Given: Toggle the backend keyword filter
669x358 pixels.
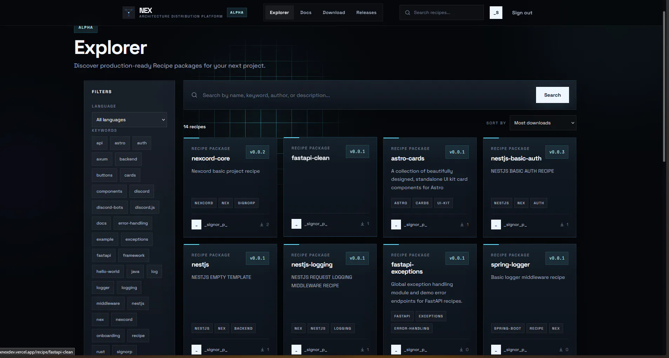Looking at the screenshot, I should 128,159.
